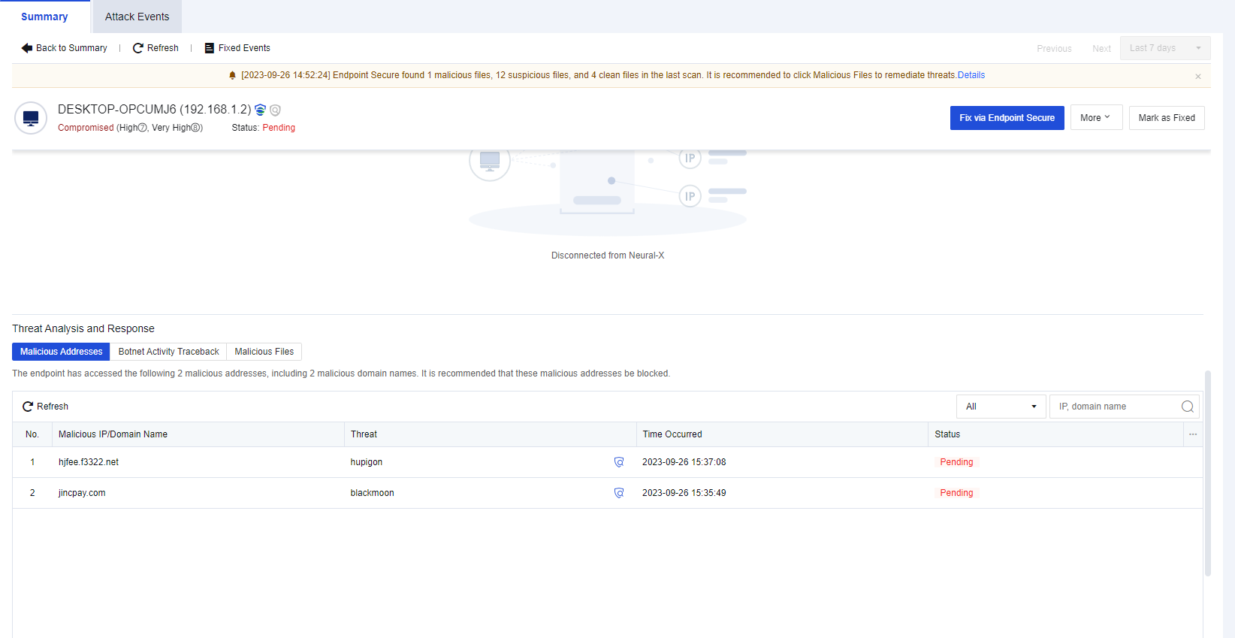
Task: Open the Last 7 days dropdown
Action: [x=1164, y=48]
